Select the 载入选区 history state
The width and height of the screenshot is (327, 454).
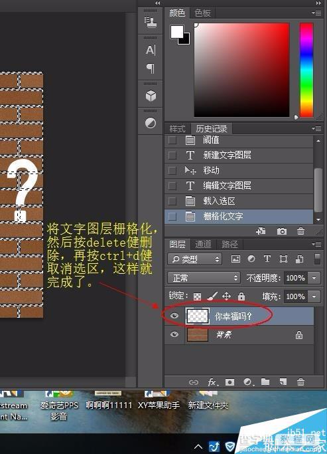coord(239,201)
